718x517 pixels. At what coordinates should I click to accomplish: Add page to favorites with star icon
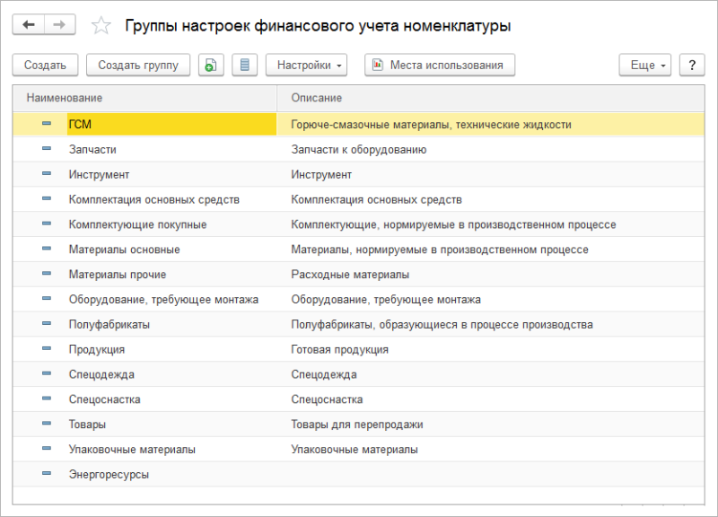[x=101, y=26]
